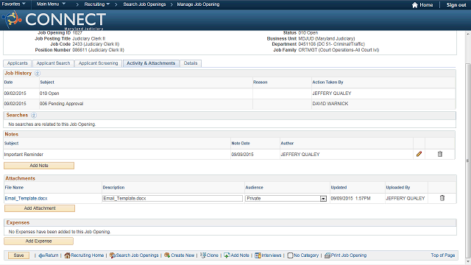The width and height of the screenshot is (471, 265).
Task: Edit the Important Reminder note with pencil icon
Action: point(419,154)
